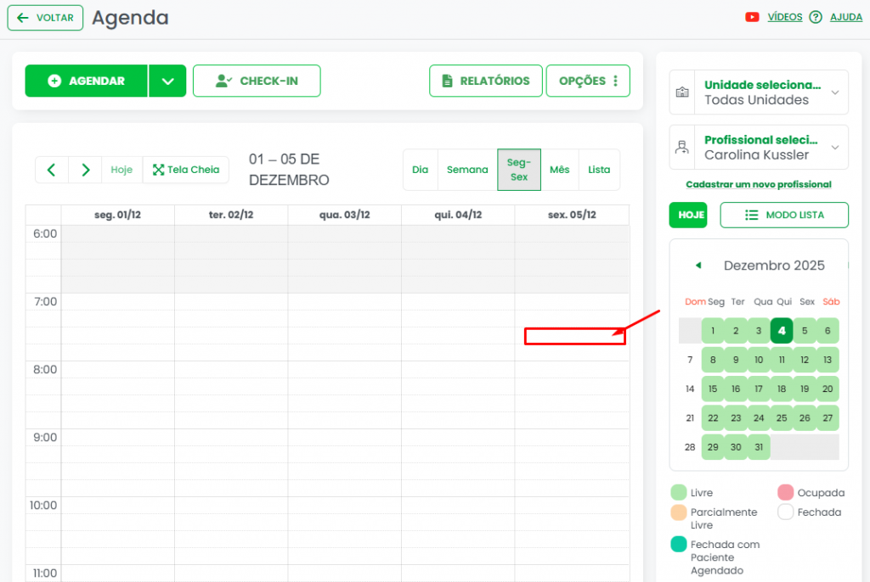Image resolution: width=870 pixels, height=582 pixels.
Task: Switch to the Mês view
Action: point(559,170)
